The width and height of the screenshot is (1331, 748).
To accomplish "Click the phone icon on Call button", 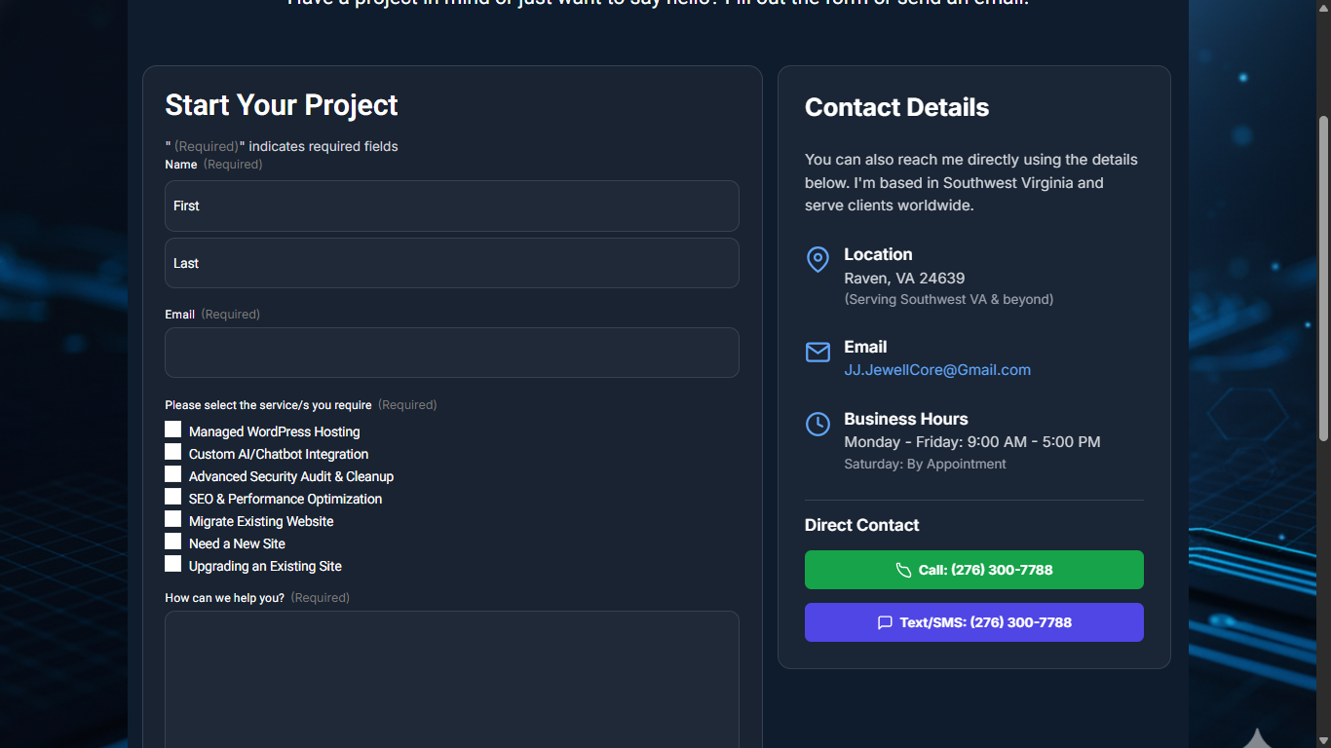I will click(x=903, y=570).
